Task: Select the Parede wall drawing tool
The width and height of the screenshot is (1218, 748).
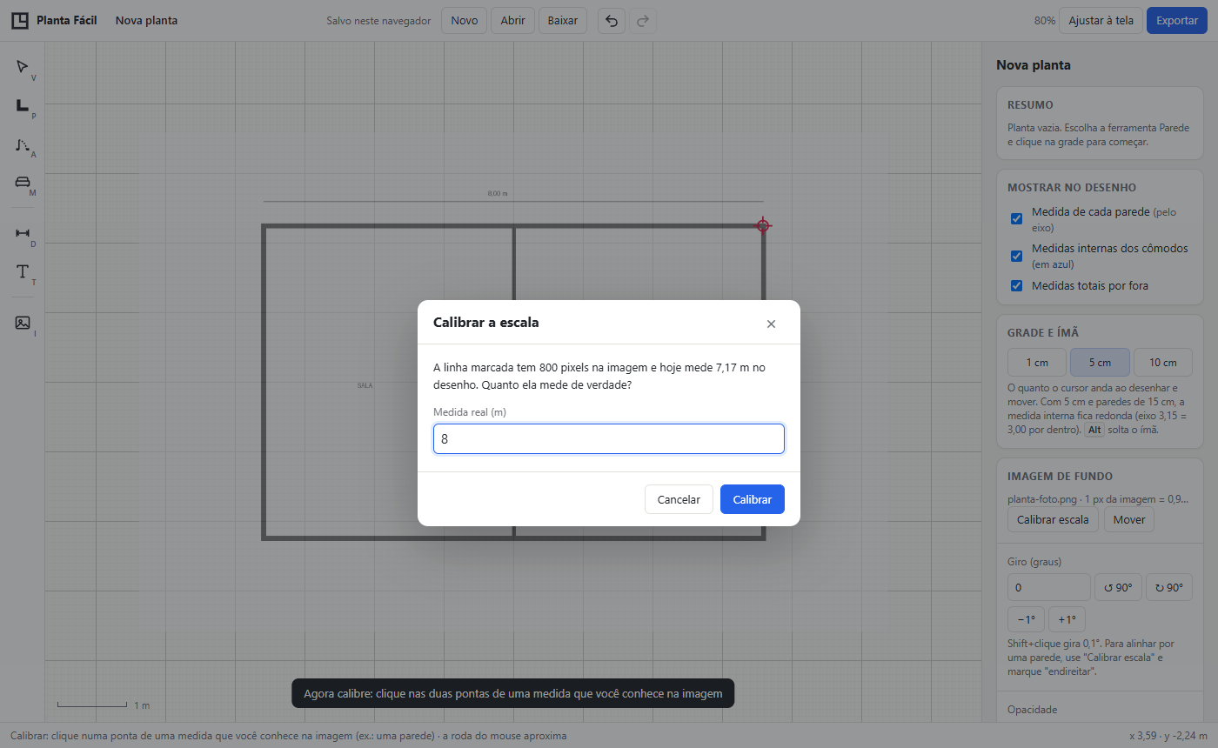Action: tap(23, 105)
